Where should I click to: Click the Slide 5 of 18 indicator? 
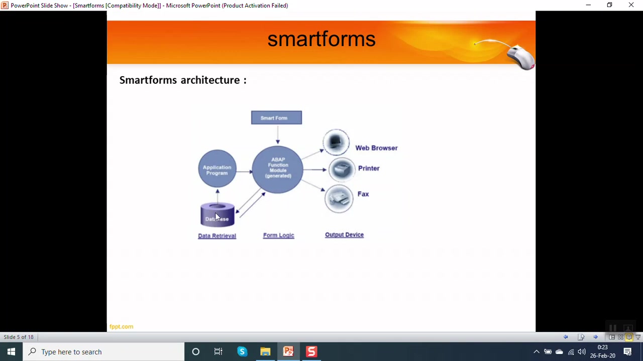19,337
